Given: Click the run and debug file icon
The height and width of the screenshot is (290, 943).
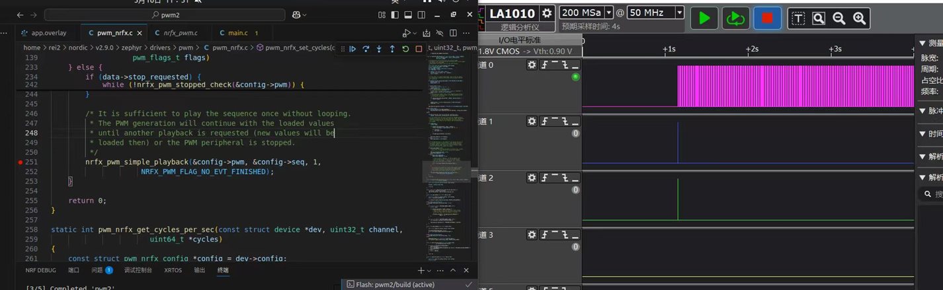Looking at the screenshot, I should click(x=407, y=32).
